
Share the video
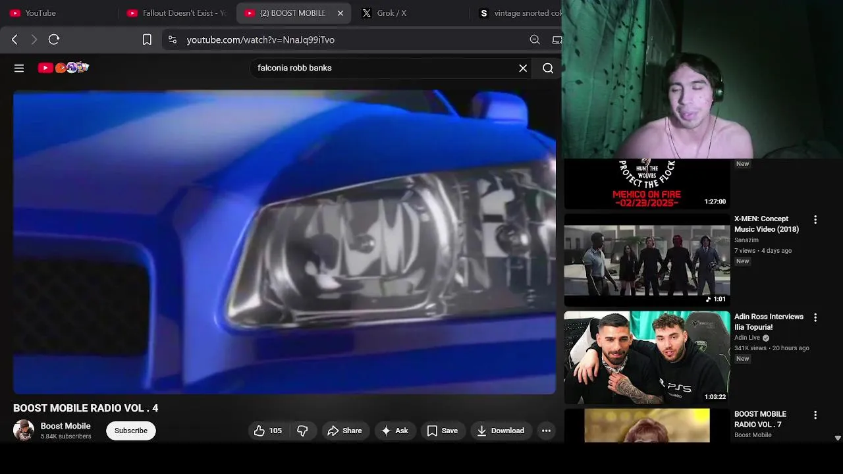point(344,431)
